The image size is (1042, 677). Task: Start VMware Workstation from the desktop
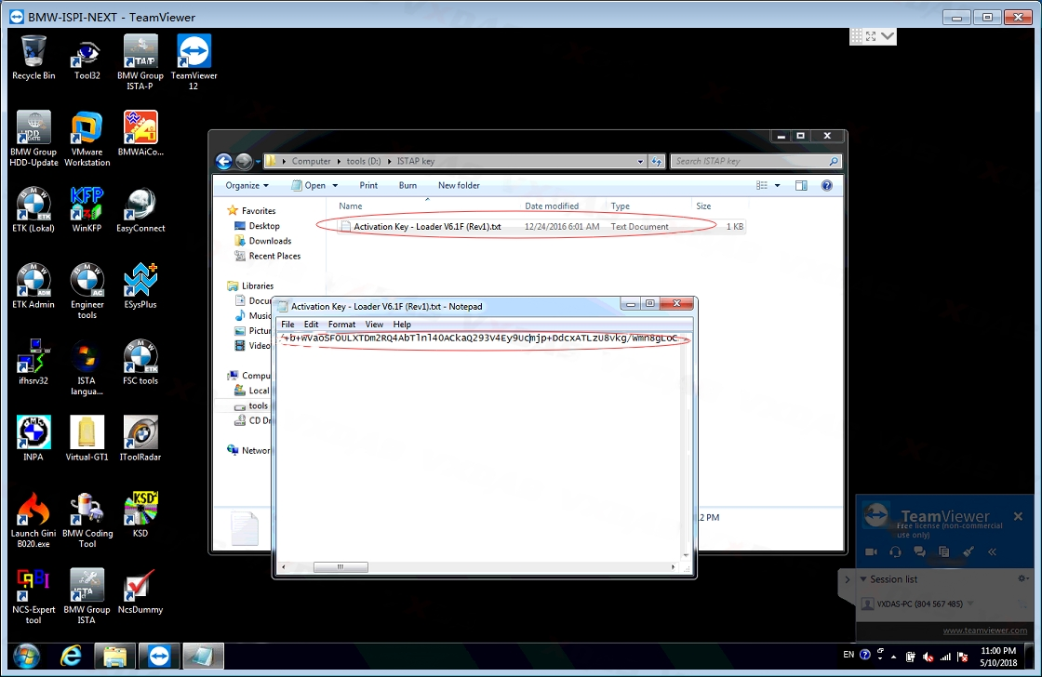click(x=87, y=139)
